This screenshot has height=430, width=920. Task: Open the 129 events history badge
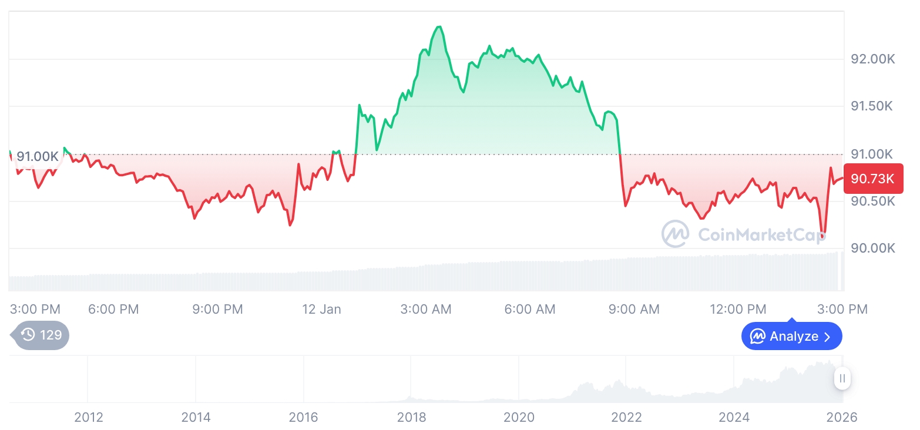tap(41, 335)
